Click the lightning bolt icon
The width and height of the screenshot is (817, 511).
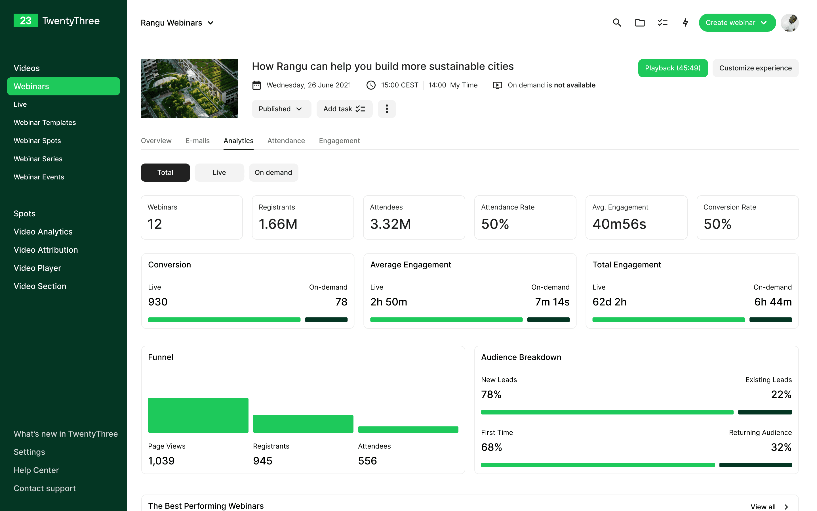pyautogui.click(x=685, y=23)
